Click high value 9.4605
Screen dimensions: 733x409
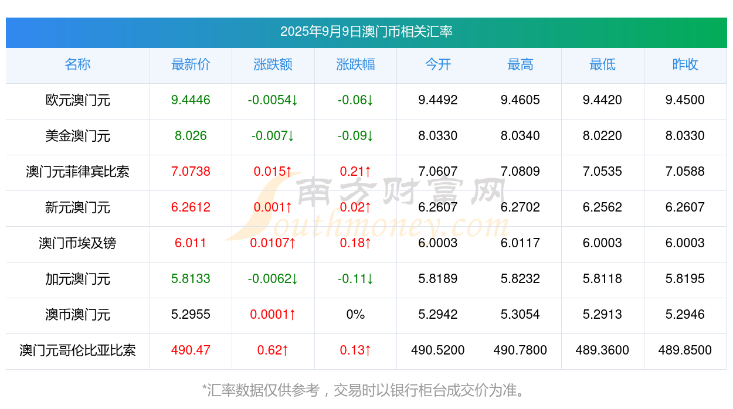pos(520,100)
